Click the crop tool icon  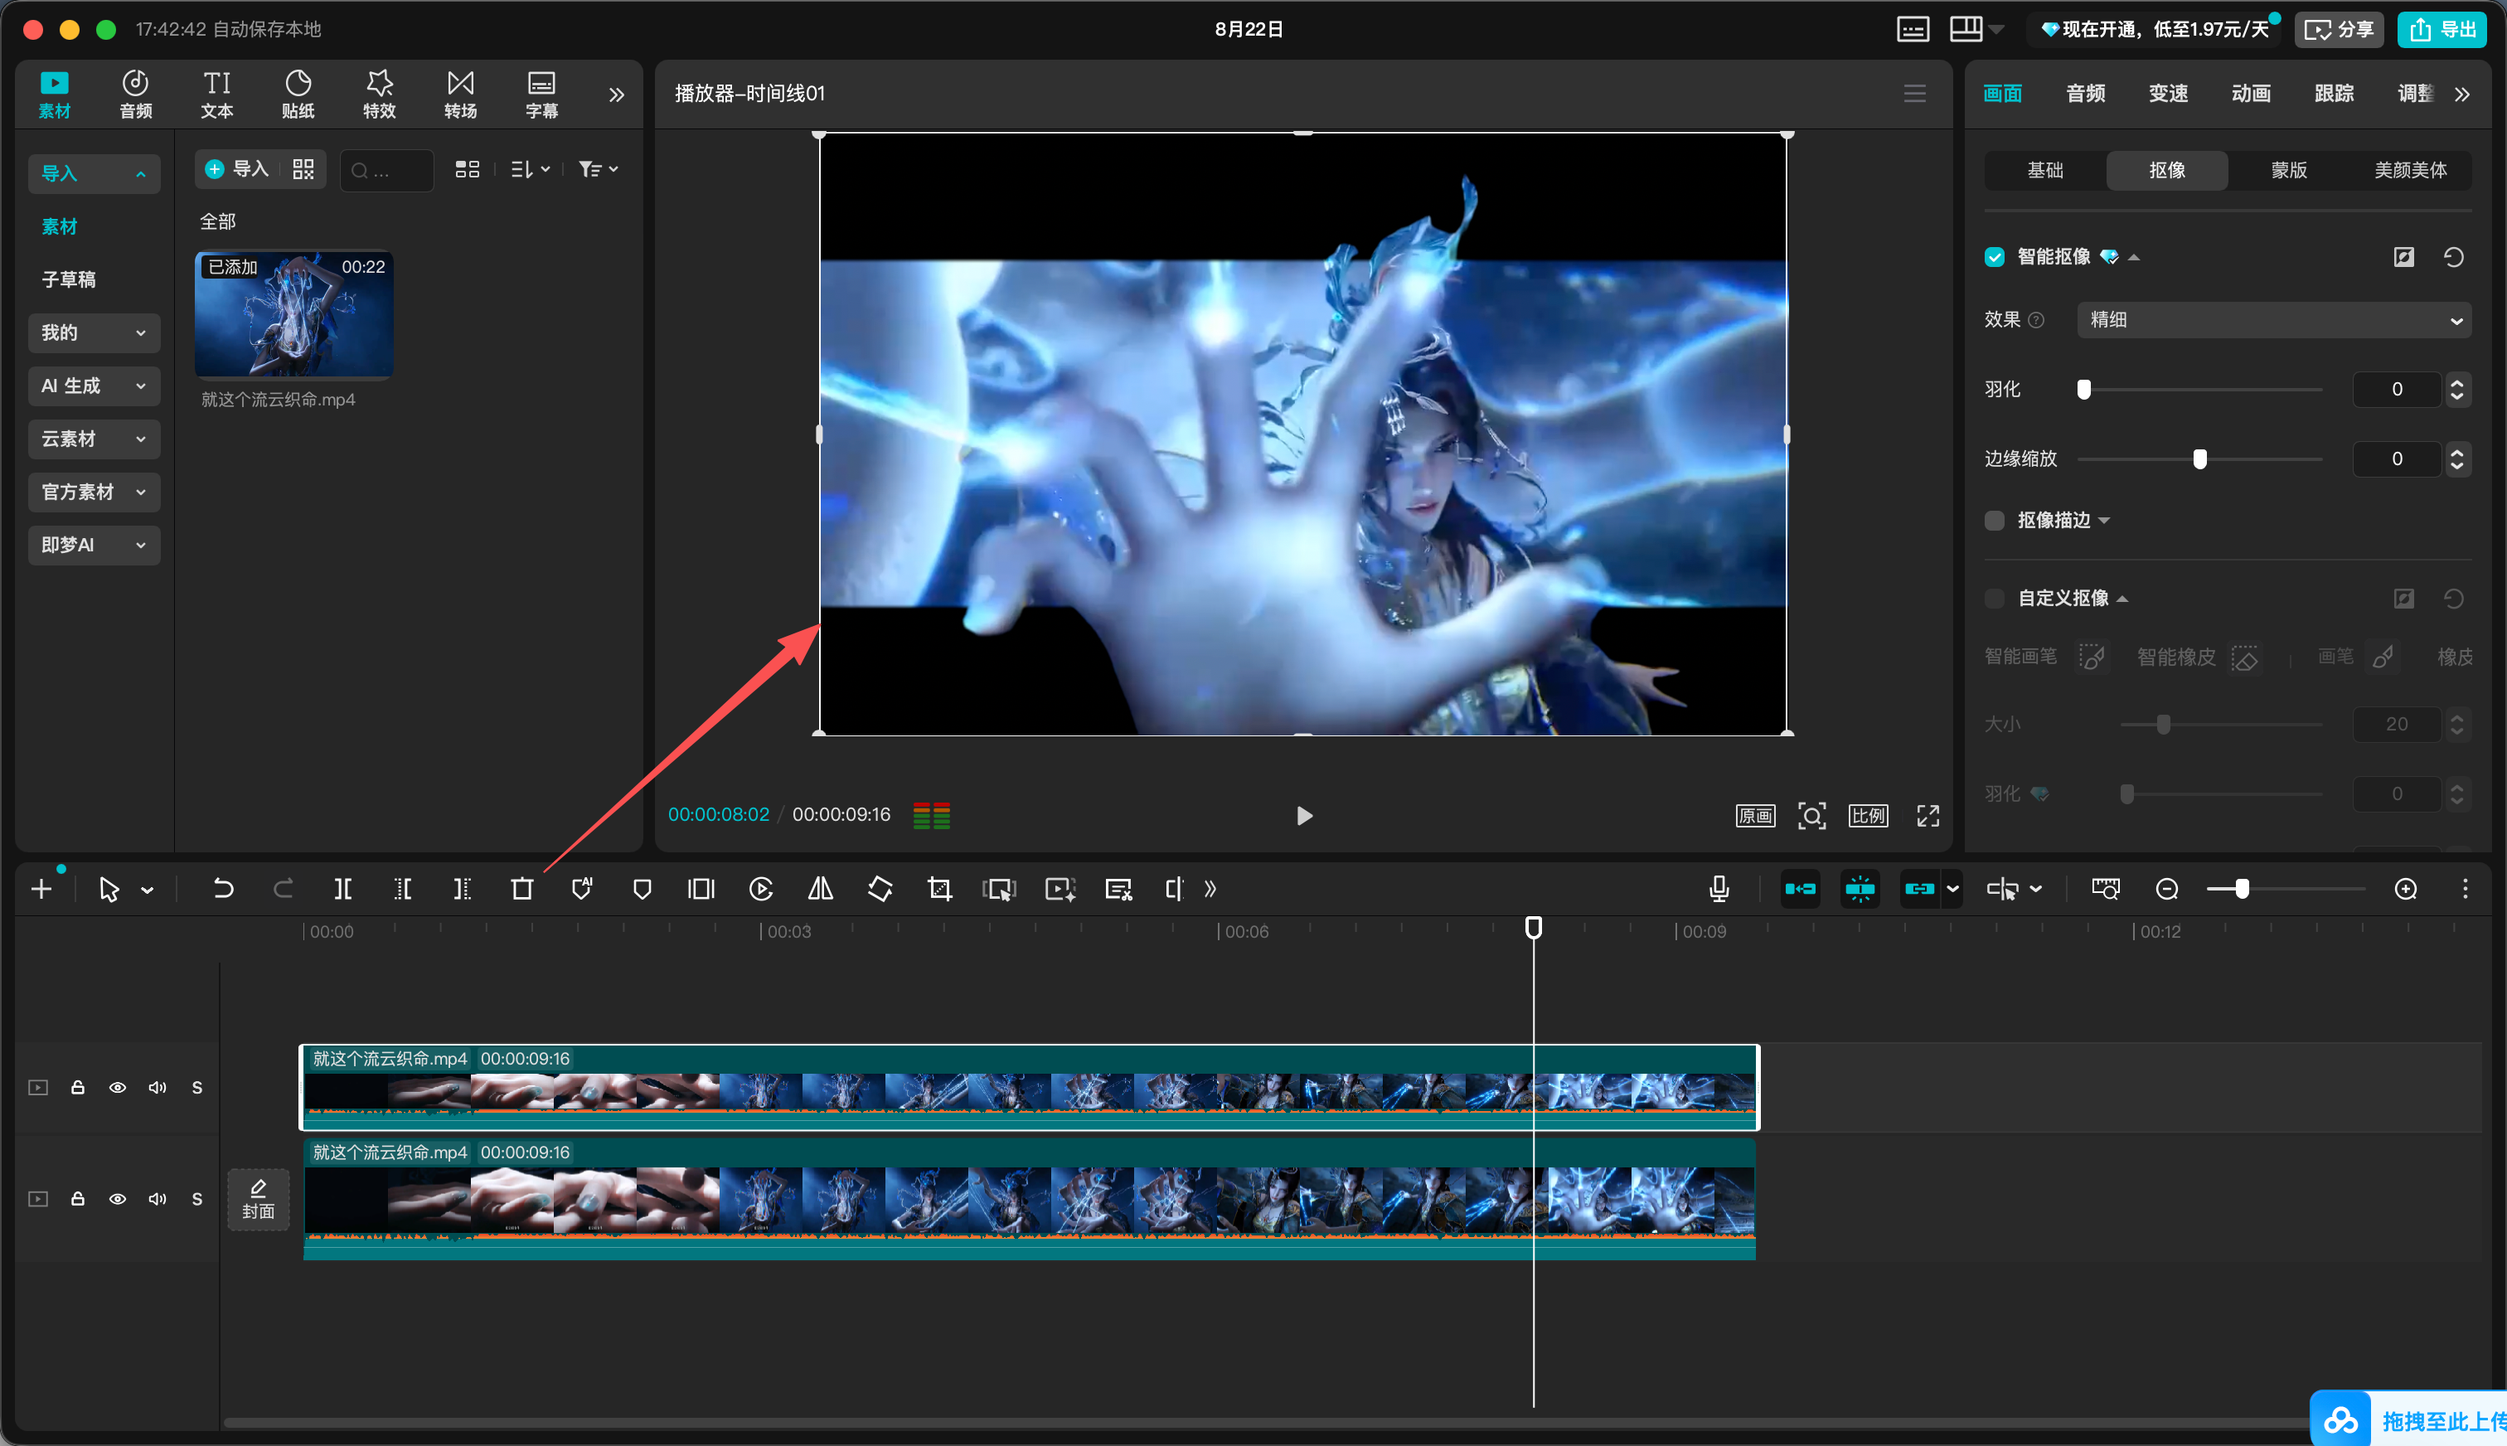pos(939,889)
